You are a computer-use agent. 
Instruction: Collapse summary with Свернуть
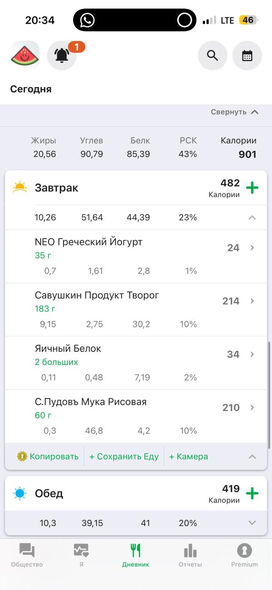(234, 112)
